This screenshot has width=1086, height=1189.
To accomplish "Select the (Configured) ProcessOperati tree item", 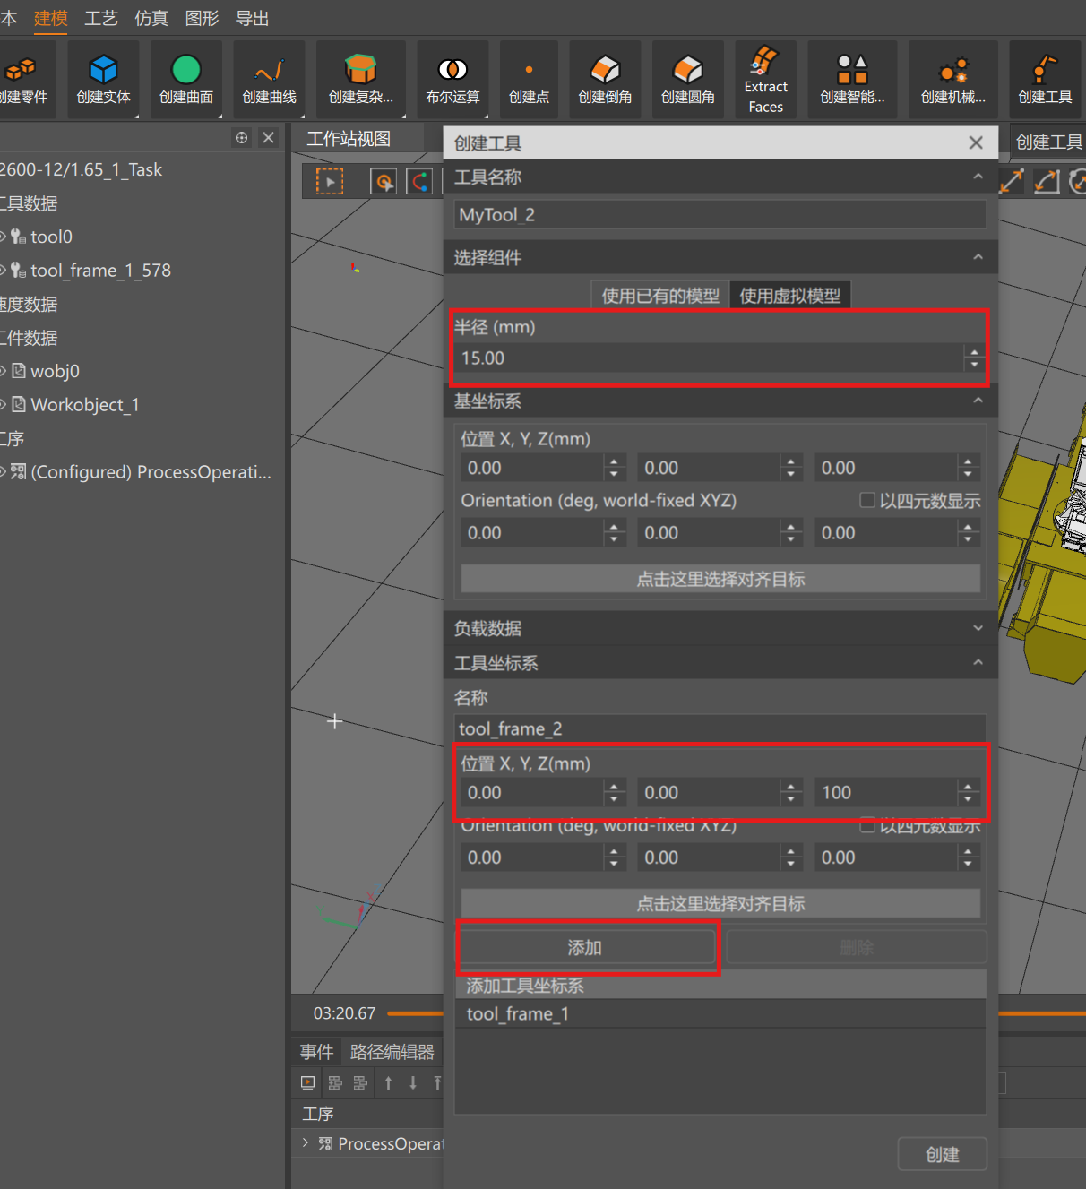I will [x=151, y=471].
